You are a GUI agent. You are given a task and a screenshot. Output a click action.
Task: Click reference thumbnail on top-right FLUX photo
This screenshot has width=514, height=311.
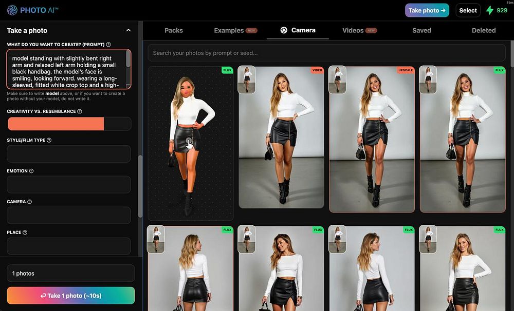pos(428,80)
